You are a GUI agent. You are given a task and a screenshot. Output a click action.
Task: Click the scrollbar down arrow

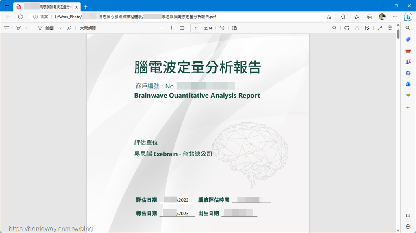[398, 231]
